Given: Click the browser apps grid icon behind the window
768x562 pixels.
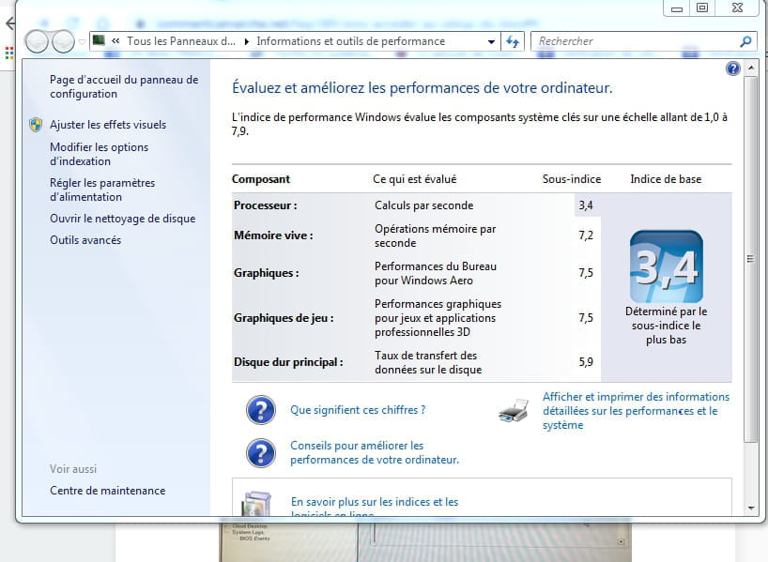Looking at the screenshot, I should click(x=8, y=53).
